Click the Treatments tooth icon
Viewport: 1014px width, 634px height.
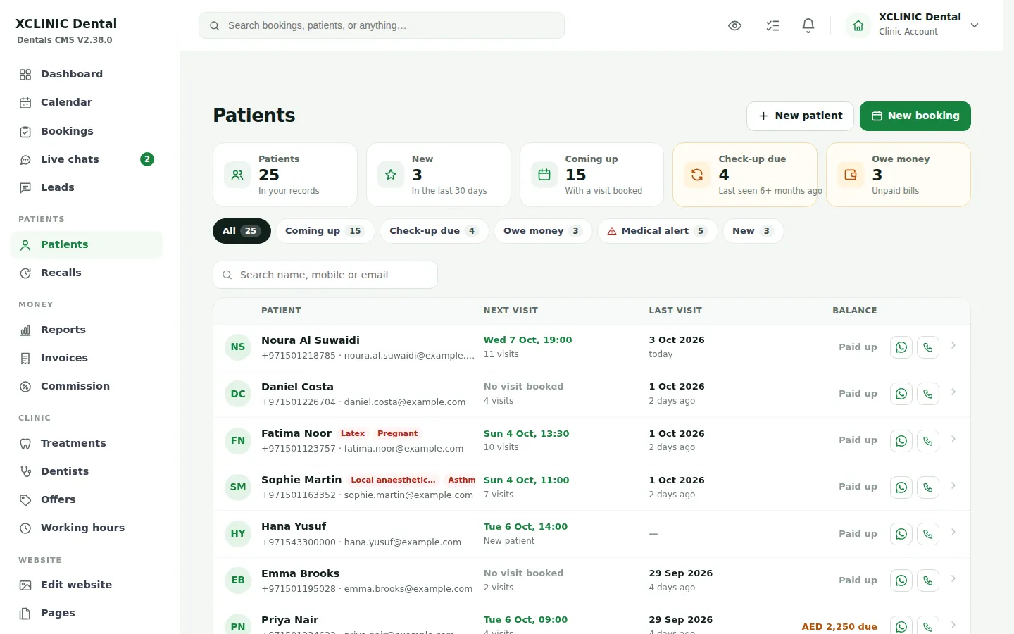click(x=25, y=444)
